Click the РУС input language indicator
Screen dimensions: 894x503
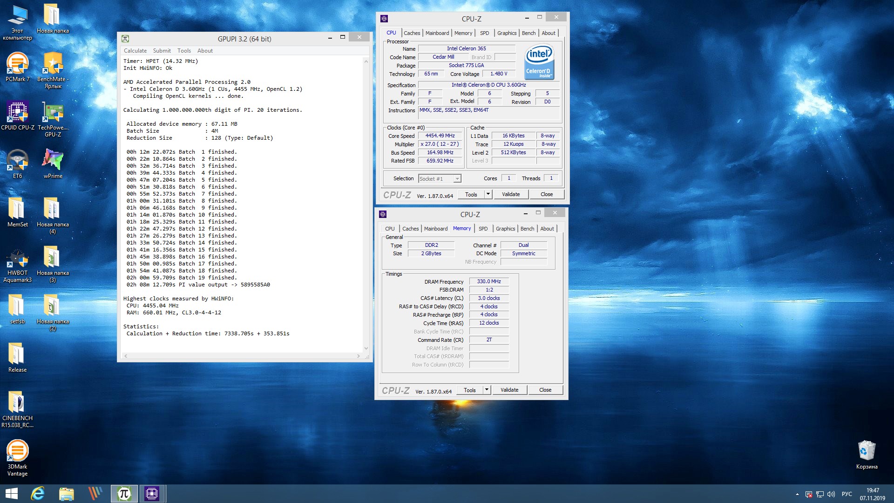click(847, 494)
